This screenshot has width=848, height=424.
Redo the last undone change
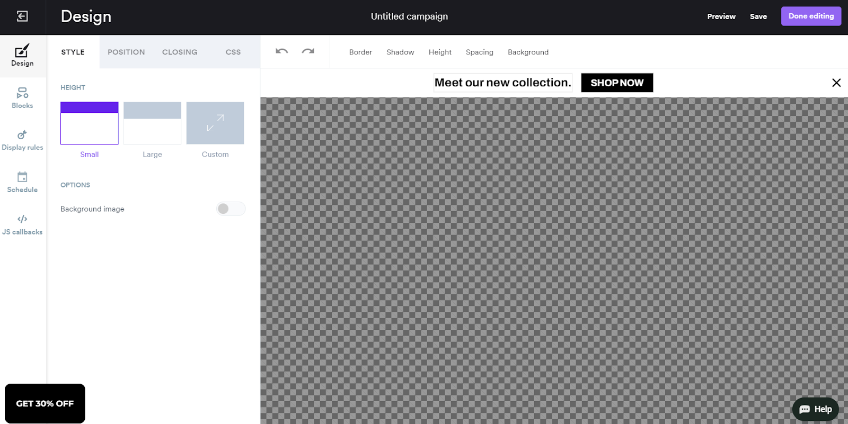click(x=308, y=51)
